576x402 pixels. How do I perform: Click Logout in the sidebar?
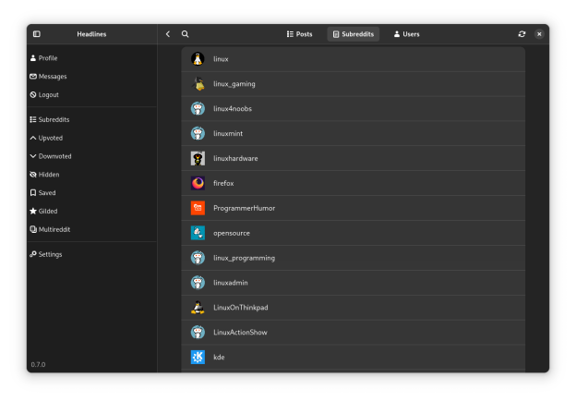(x=91, y=95)
